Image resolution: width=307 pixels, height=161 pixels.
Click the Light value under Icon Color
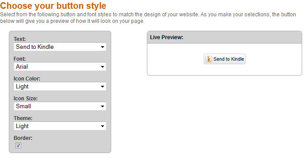[x=22, y=87]
